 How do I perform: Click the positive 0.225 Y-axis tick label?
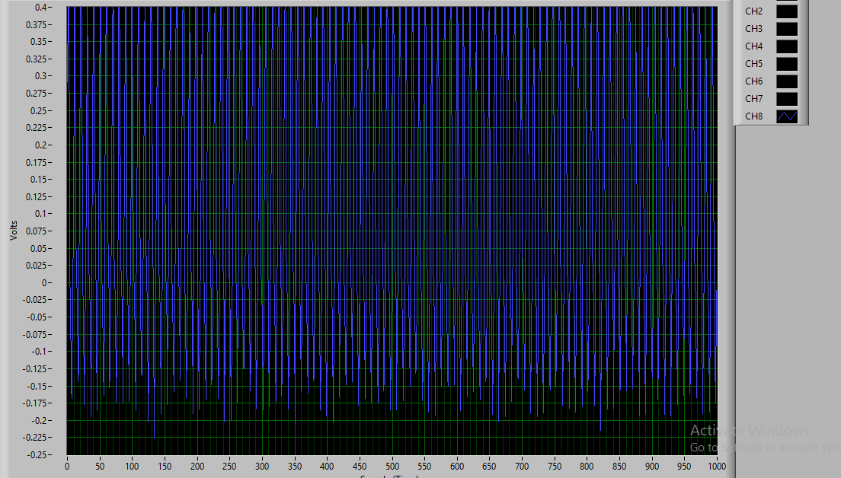(37, 128)
